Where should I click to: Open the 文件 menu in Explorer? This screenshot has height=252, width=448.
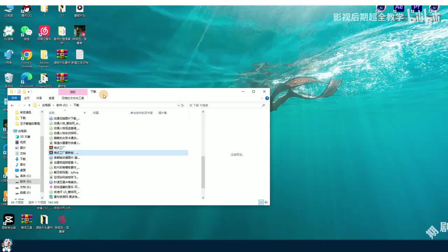click(14, 98)
